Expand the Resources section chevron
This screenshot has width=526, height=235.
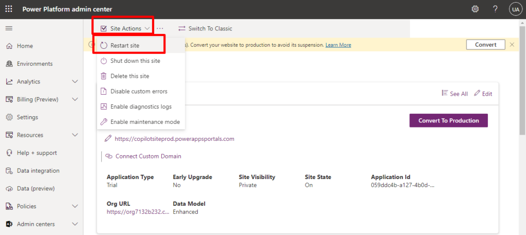pyautogui.click(x=75, y=135)
